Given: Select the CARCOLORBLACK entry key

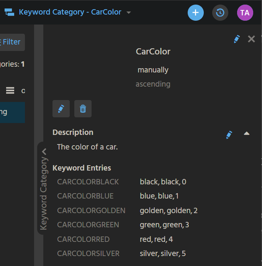Looking at the screenshot, I should (88, 182).
